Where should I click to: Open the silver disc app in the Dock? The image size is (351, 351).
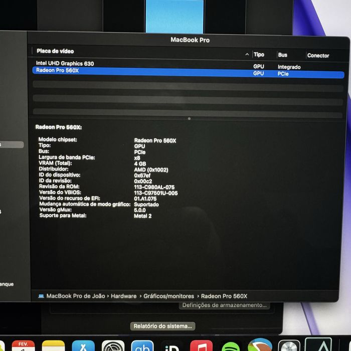point(289,345)
